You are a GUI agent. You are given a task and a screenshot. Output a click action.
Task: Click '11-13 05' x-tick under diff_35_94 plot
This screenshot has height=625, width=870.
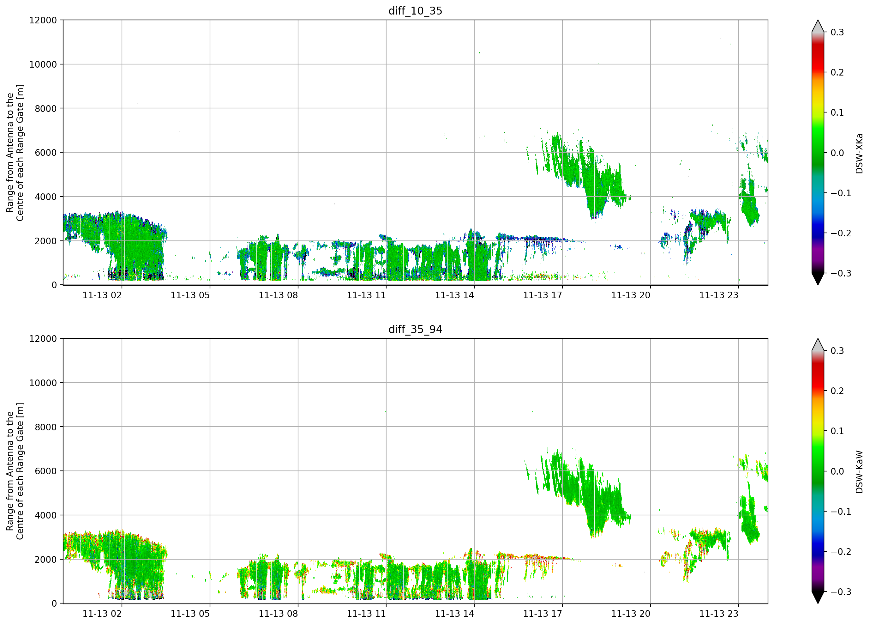pos(190,614)
